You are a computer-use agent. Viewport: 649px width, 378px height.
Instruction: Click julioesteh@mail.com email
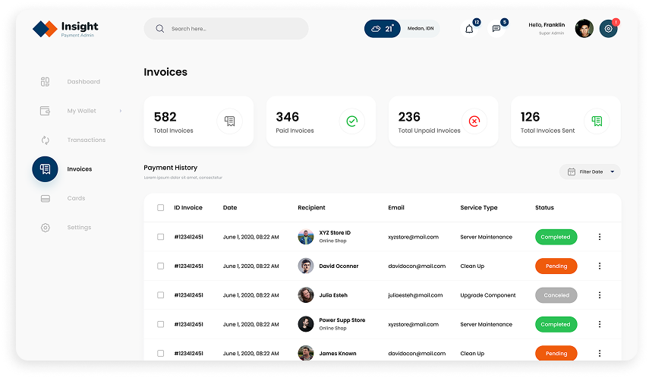[415, 295]
